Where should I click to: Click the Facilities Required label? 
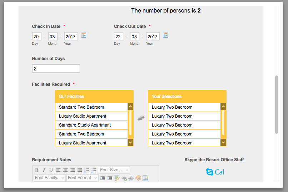(x=51, y=84)
